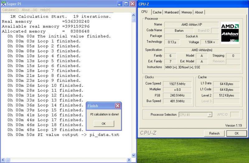249x163 pixels.
Task: Click the horizontal scroll left arrow
Action: tap(3, 160)
